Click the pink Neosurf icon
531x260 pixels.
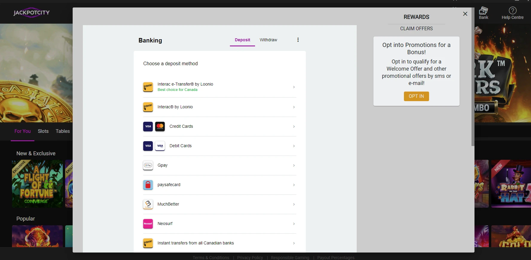click(148, 224)
